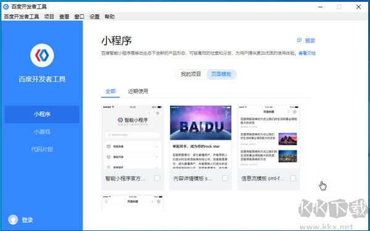The width and height of the screenshot is (370, 231).
Task: Click the title bar app icon
Action: tap(6, 7)
